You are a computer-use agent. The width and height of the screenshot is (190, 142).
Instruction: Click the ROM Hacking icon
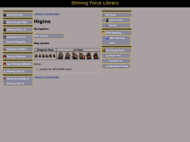click(x=103, y=33)
